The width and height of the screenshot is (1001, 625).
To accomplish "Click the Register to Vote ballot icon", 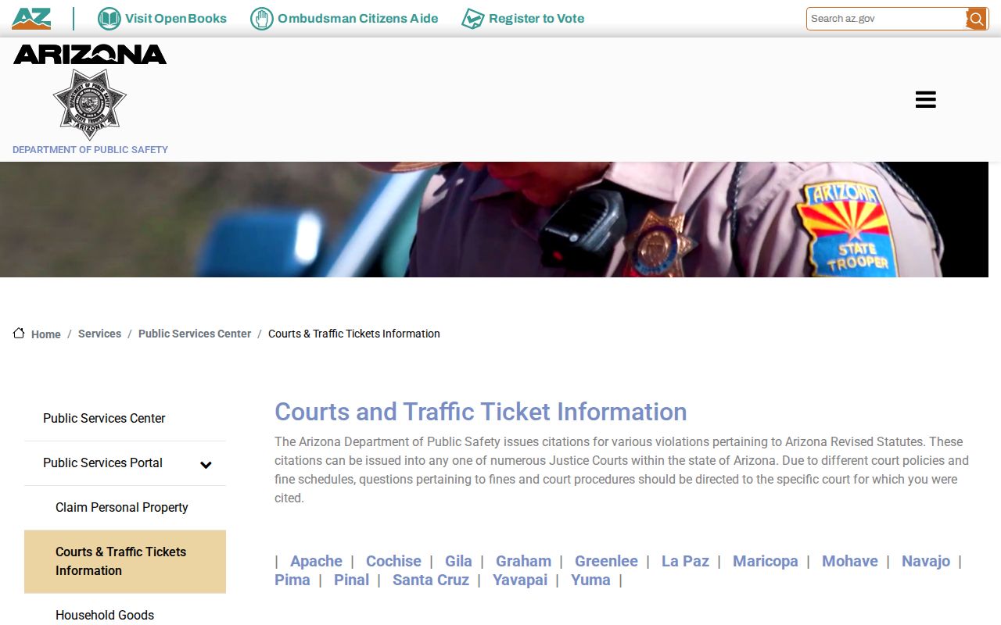I will [x=473, y=19].
